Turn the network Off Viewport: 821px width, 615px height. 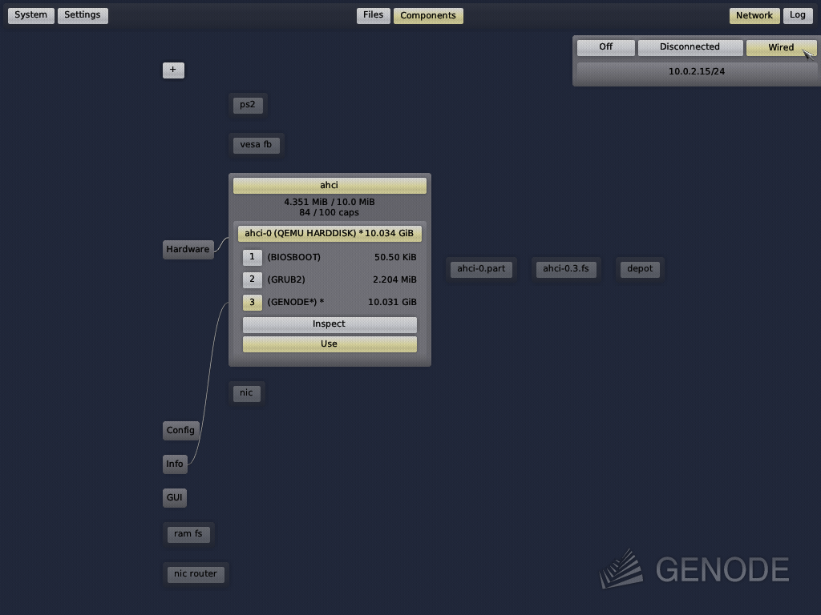(x=605, y=47)
